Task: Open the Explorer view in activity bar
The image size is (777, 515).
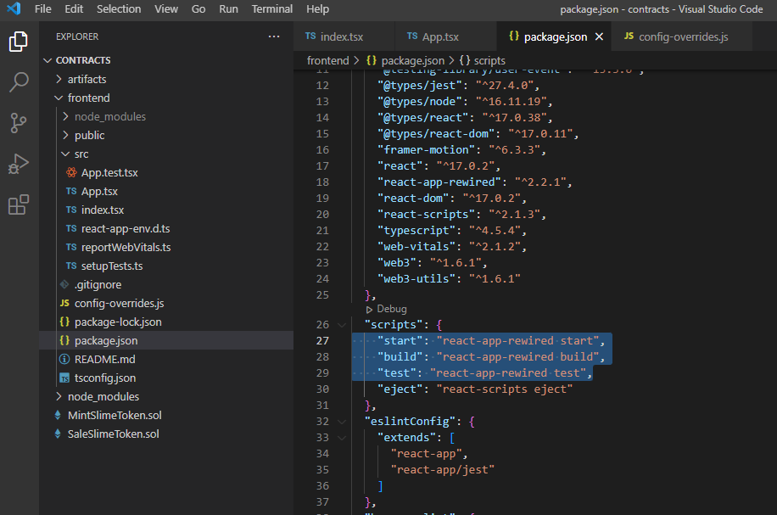Action: coord(19,42)
